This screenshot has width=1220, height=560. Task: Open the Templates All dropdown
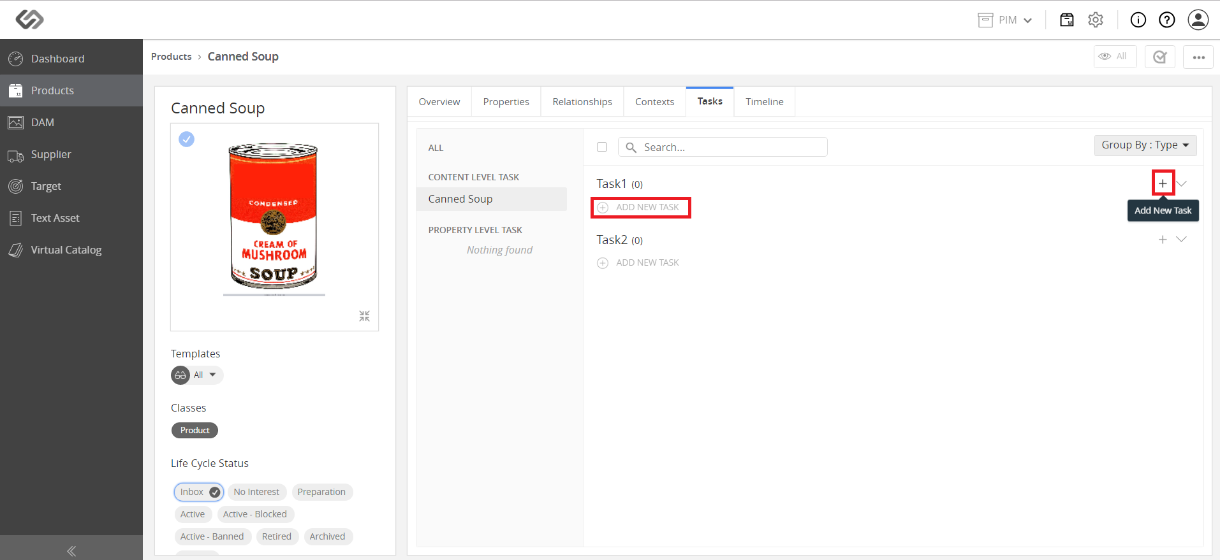pos(205,375)
